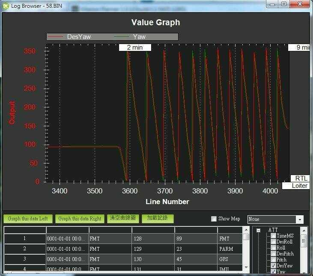Close the Log Browser window

298,4
